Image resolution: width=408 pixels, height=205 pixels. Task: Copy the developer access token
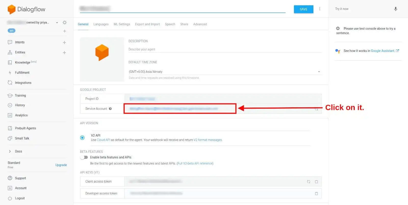pos(316,194)
